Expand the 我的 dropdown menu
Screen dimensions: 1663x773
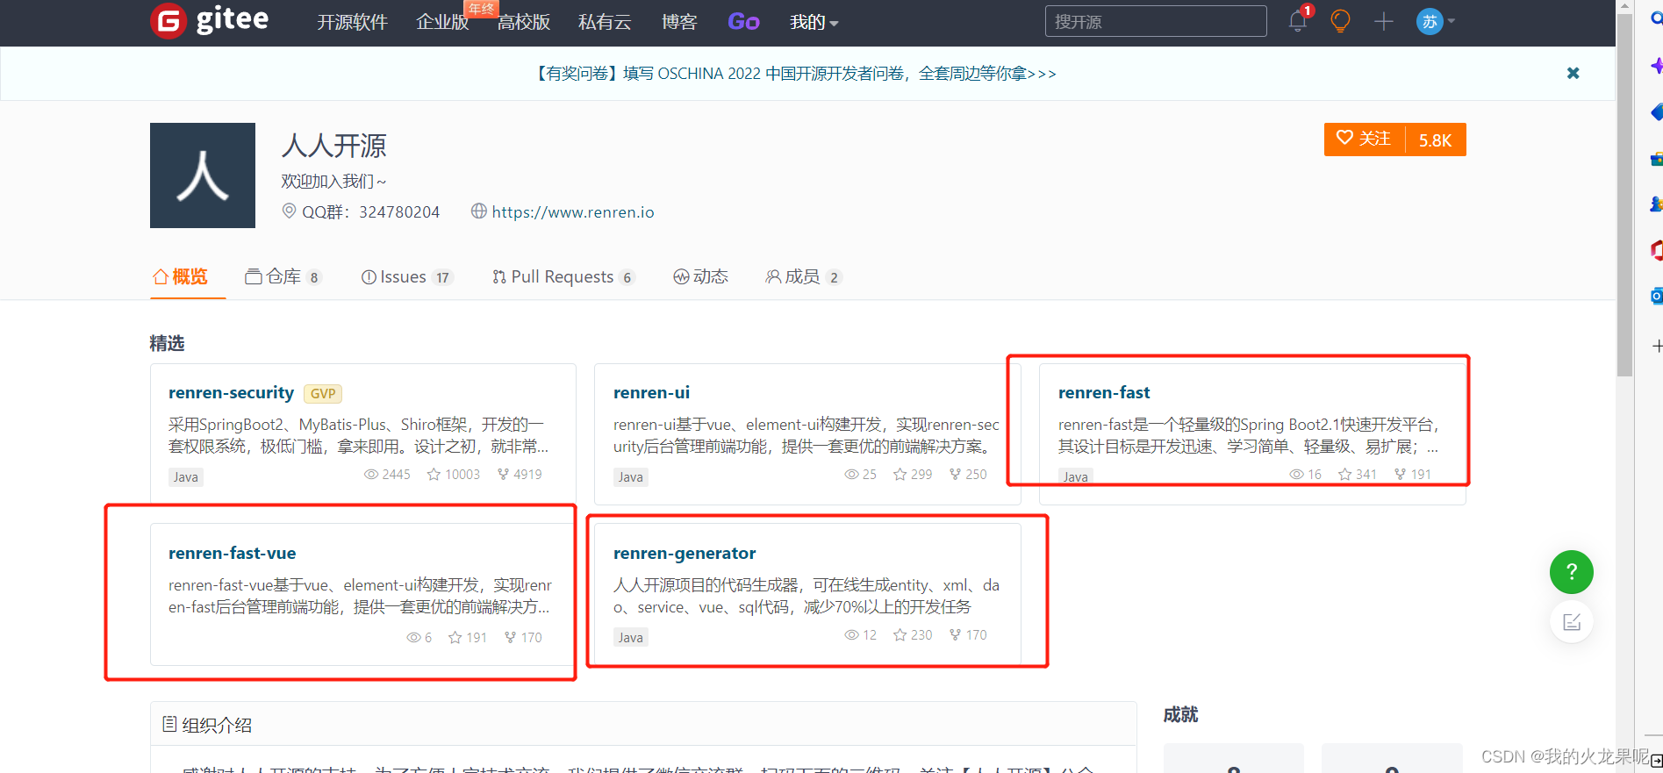point(814,22)
